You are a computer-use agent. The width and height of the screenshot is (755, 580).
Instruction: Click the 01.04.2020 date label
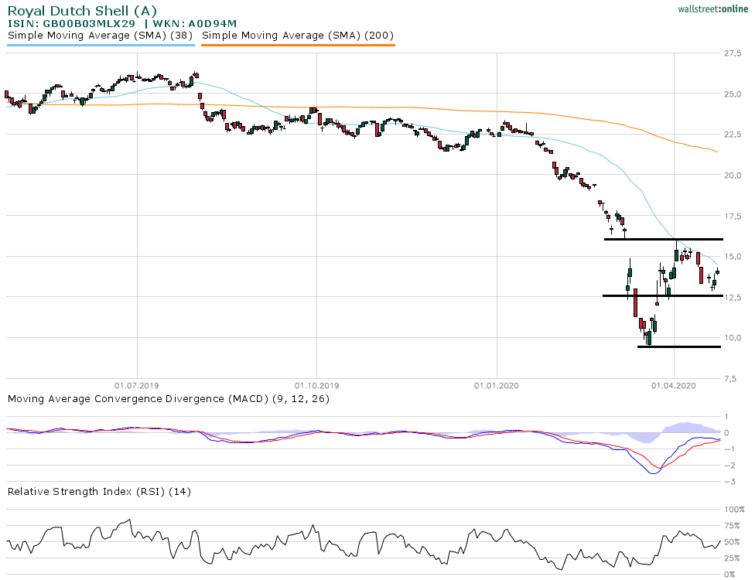[x=674, y=384]
